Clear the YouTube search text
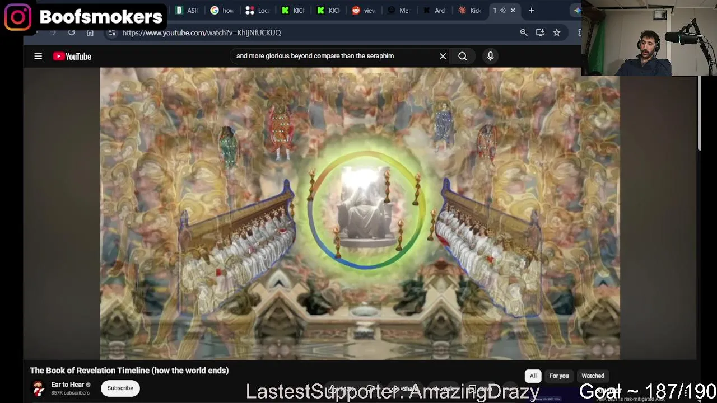Screen dimensions: 717x403 coord(443,56)
